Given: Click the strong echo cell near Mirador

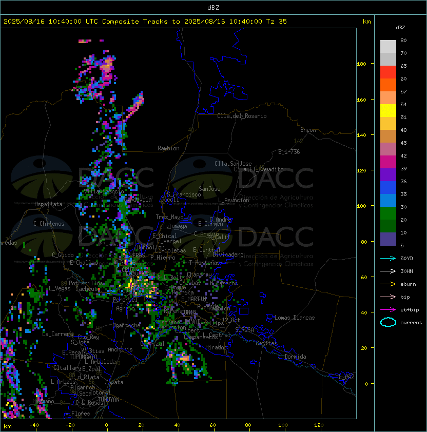Looking at the screenshot, I should 184,359.
